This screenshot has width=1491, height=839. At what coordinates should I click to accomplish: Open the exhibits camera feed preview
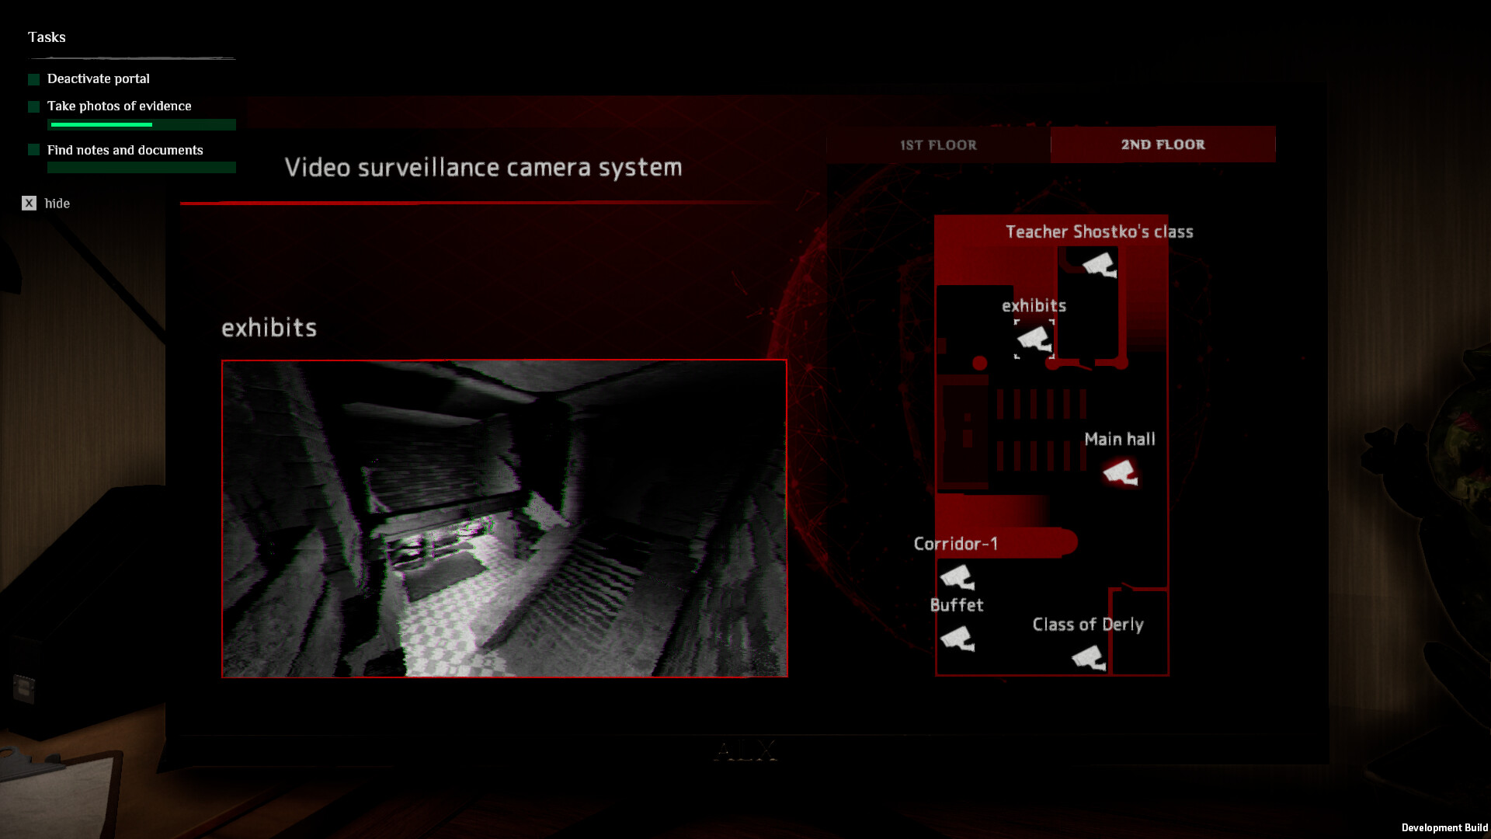tap(503, 519)
